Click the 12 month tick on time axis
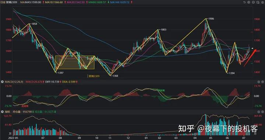The height and width of the screenshot is (140, 265). pyautogui.click(x=128, y=138)
